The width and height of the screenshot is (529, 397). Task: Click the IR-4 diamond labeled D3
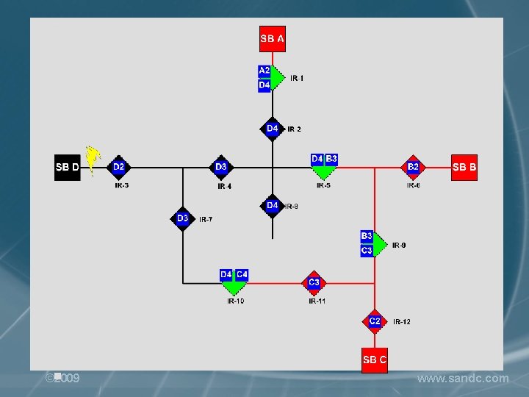221,168
